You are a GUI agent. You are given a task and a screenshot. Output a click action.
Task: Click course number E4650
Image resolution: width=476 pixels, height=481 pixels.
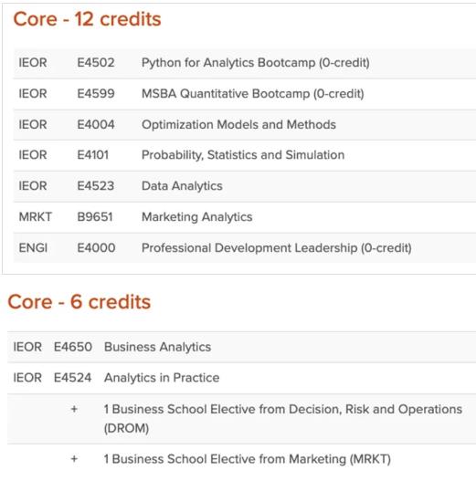pyautogui.click(x=73, y=347)
